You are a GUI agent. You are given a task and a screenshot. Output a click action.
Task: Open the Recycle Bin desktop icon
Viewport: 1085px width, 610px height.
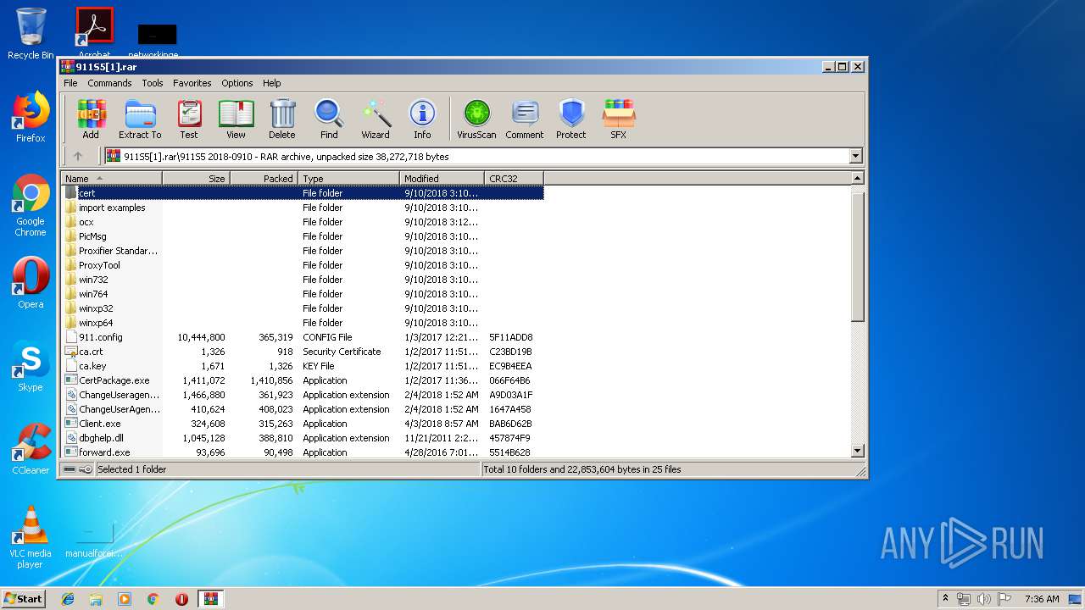click(31, 34)
